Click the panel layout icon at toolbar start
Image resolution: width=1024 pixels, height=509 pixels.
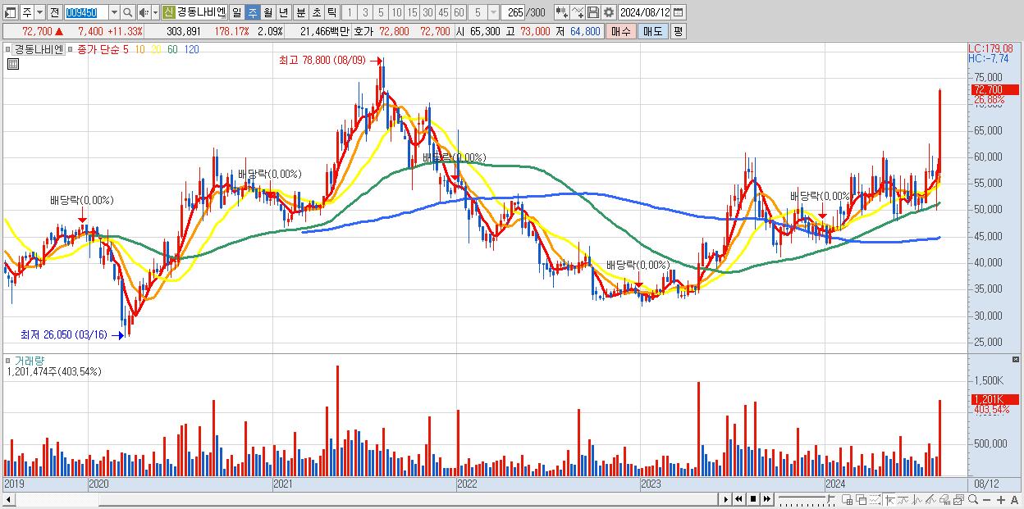tap(10, 12)
